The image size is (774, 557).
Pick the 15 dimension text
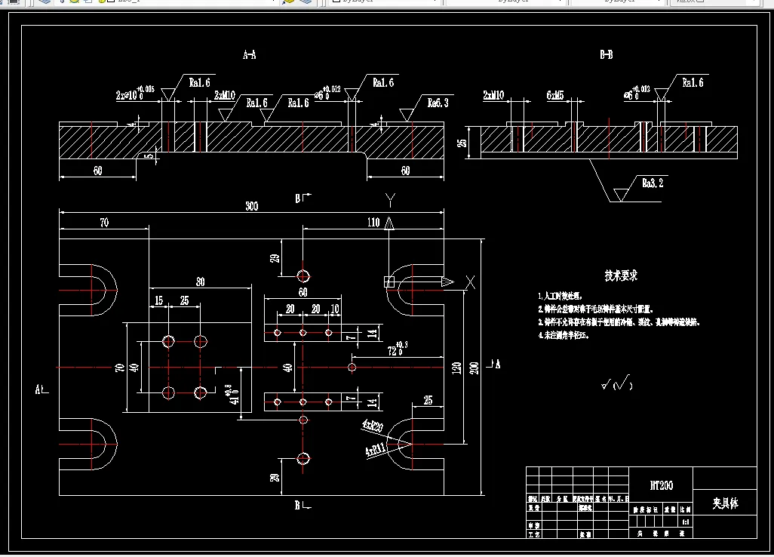pos(158,300)
